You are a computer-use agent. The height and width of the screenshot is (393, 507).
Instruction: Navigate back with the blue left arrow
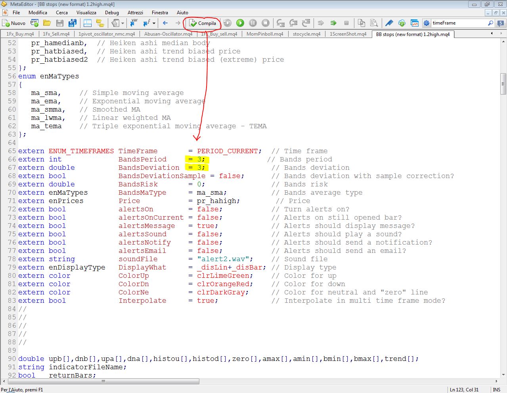[165, 23]
